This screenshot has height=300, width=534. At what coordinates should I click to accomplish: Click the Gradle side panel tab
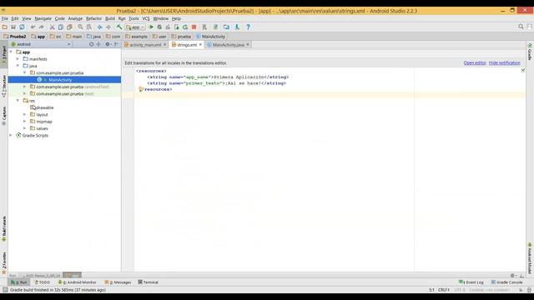click(530, 52)
